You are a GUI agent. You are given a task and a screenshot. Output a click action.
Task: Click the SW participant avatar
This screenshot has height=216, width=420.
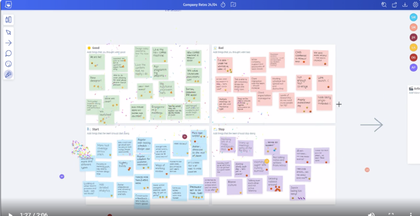click(413, 17)
